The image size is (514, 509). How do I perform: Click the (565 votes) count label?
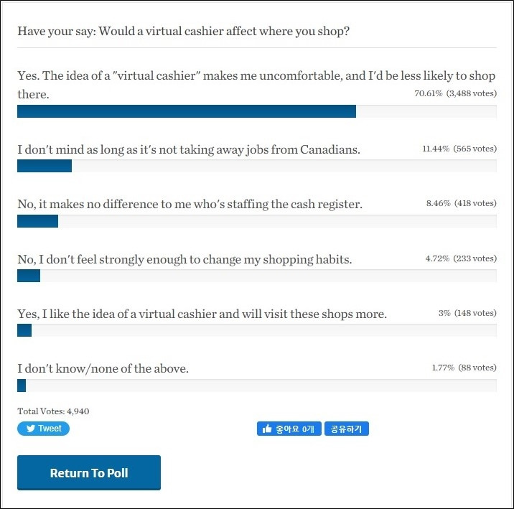pyautogui.click(x=475, y=149)
